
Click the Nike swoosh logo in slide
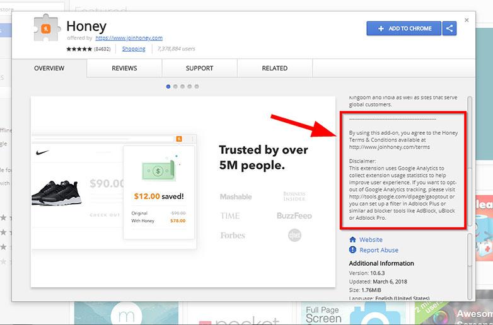tap(42, 152)
